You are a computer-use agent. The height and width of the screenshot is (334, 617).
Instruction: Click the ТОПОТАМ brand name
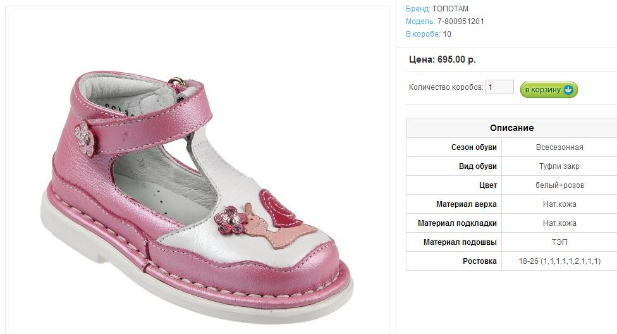point(450,9)
